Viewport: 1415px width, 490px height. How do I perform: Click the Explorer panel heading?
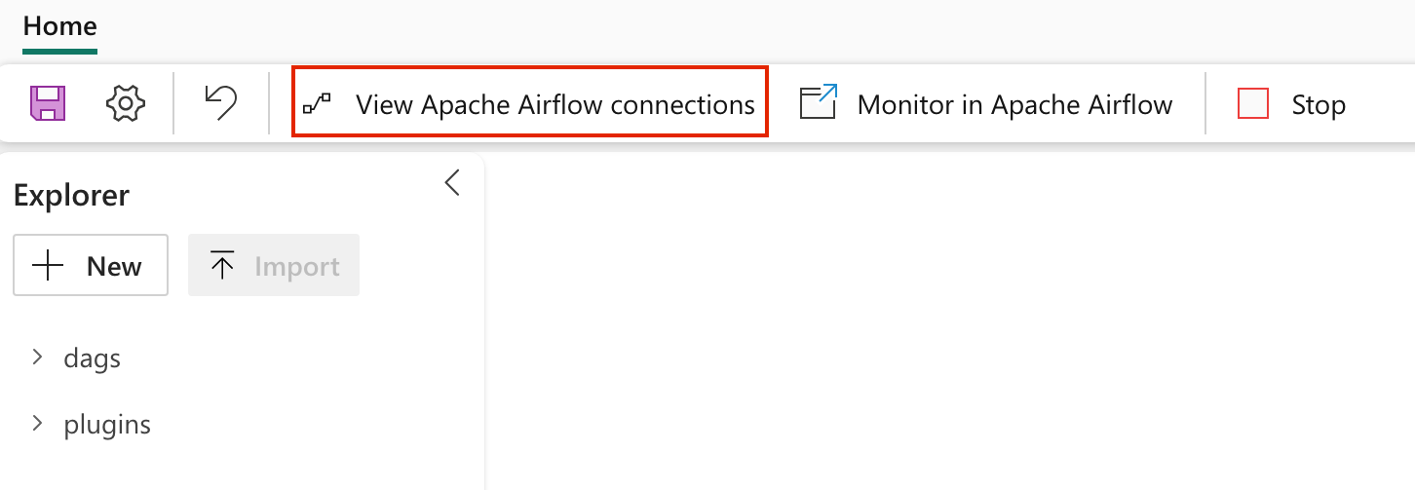tap(71, 196)
